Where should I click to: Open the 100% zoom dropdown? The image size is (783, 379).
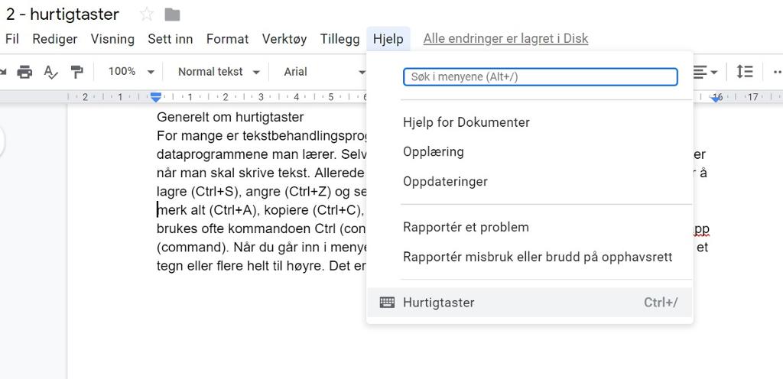132,72
